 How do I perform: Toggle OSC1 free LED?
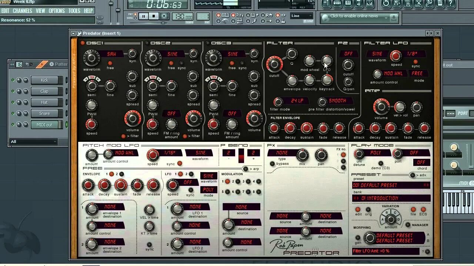click(110, 63)
